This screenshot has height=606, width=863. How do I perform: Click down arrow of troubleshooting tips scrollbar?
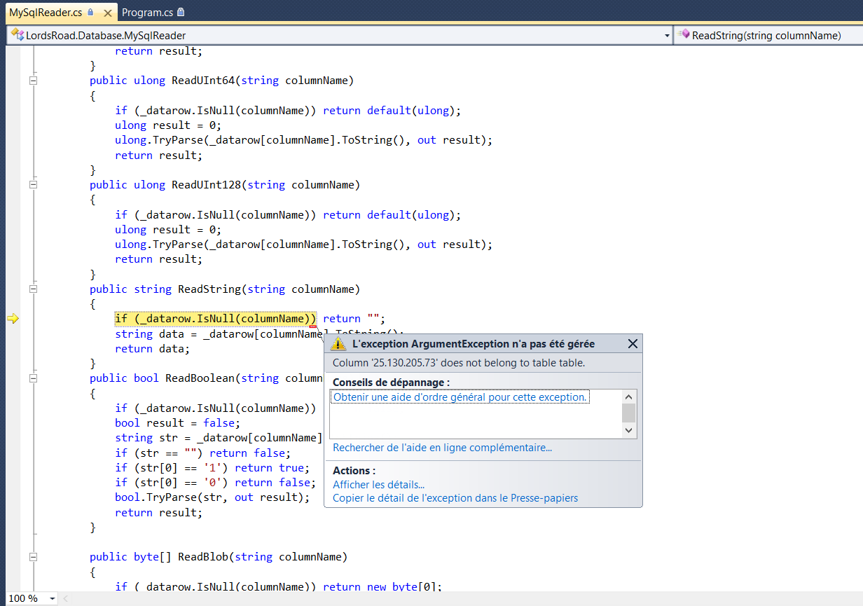click(628, 430)
